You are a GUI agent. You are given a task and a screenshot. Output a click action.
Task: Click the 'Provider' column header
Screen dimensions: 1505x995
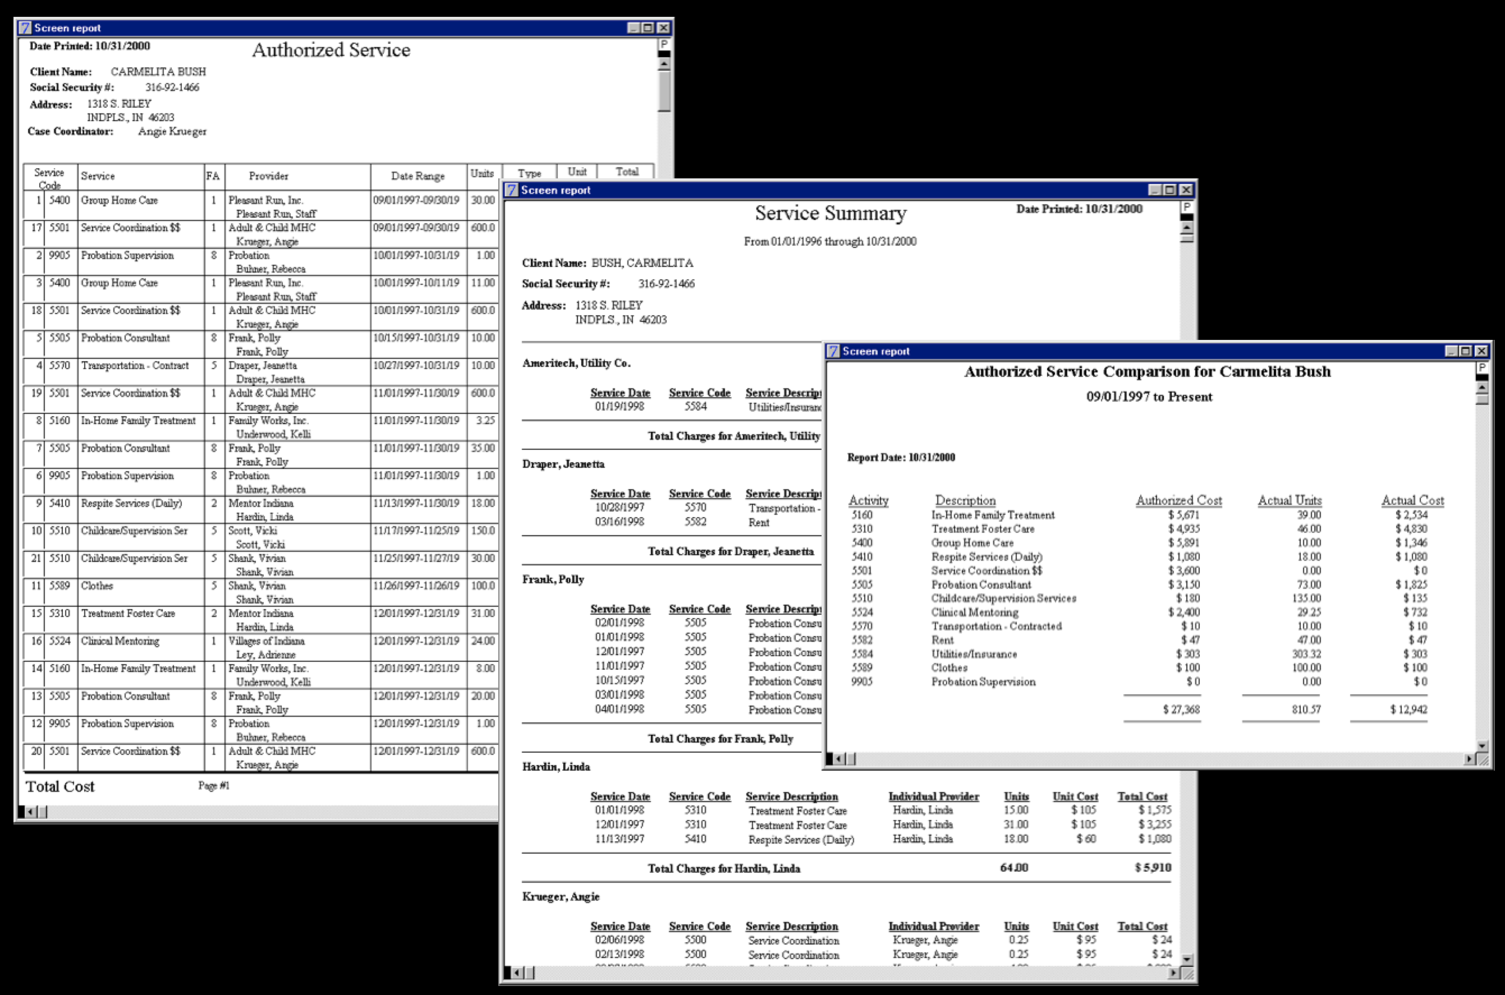coord(268,176)
